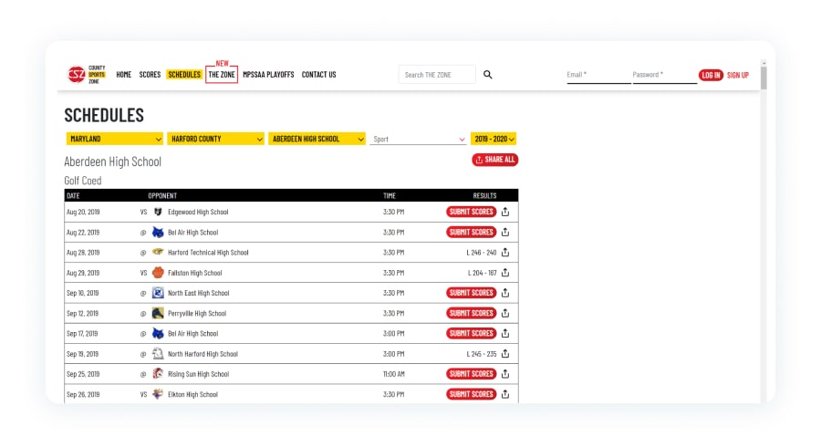Share the Aug 22 Bel Air game
The height and width of the screenshot is (447, 821).
(505, 233)
